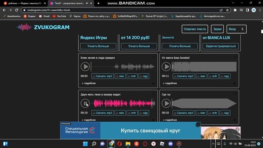This screenshot has height=148, width=263.
Task: Download mp3 of 'Где ты' sound
Action: tap(184, 113)
